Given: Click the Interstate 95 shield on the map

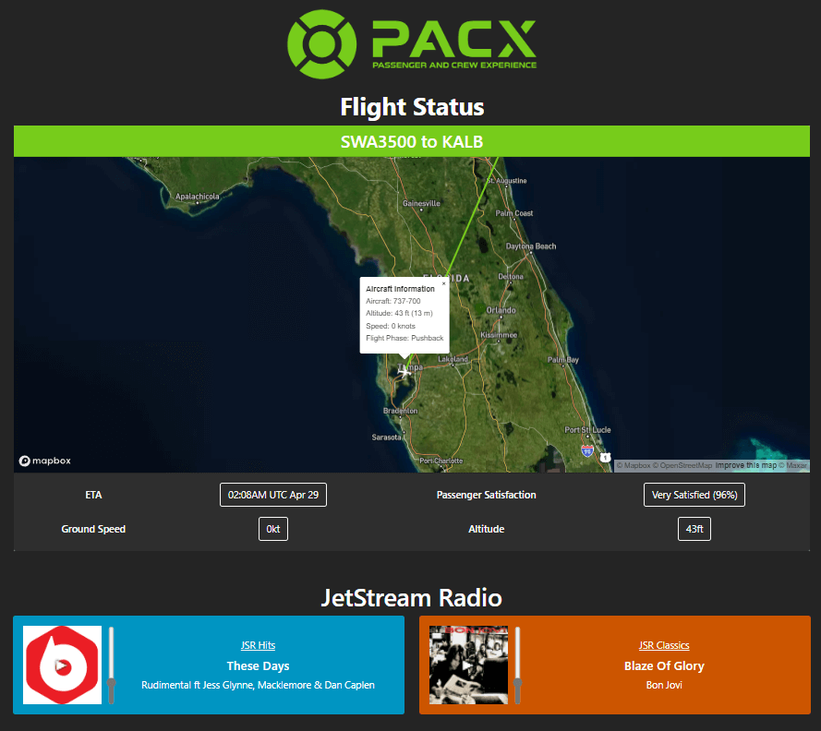Looking at the screenshot, I should pos(587,450).
